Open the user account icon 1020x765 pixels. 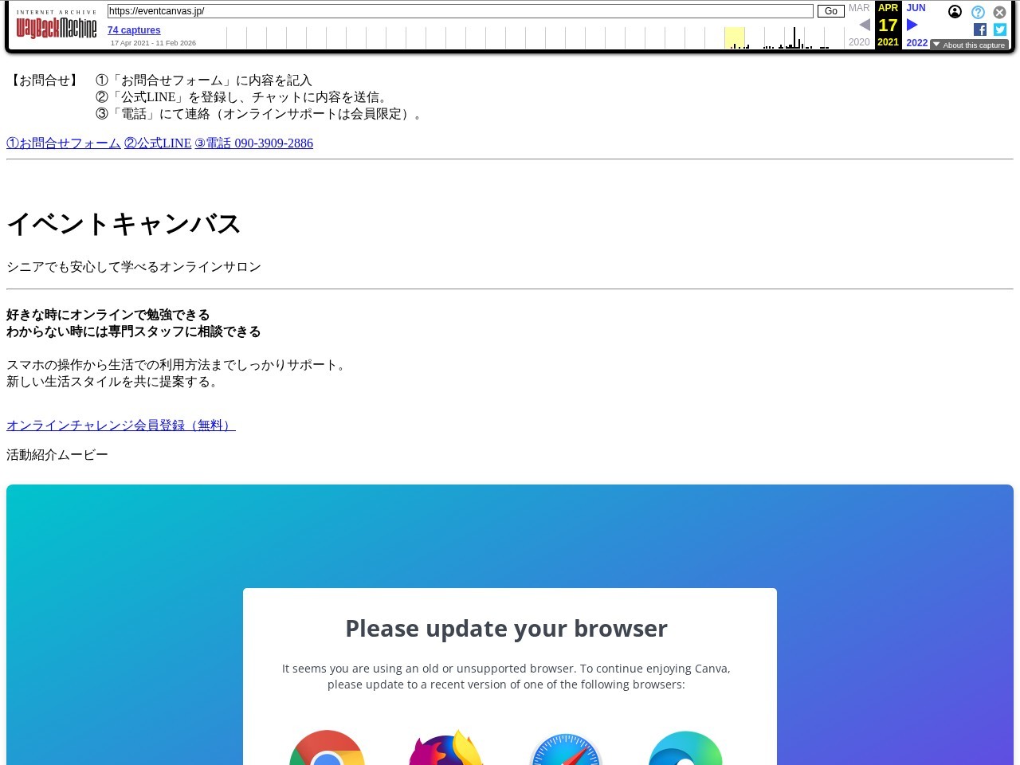pyautogui.click(x=955, y=12)
